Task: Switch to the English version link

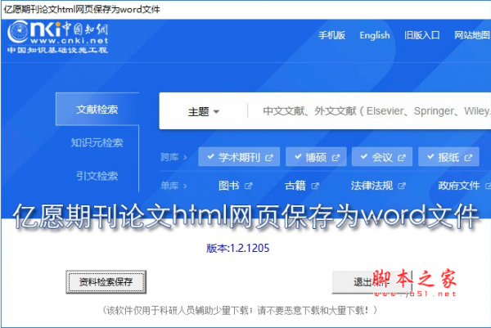Action: [x=375, y=35]
